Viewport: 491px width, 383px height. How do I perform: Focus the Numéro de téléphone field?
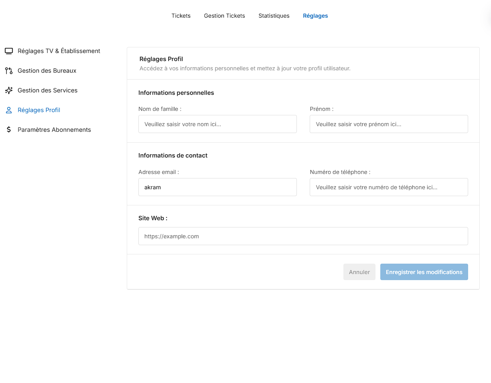(x=389, y=187)
